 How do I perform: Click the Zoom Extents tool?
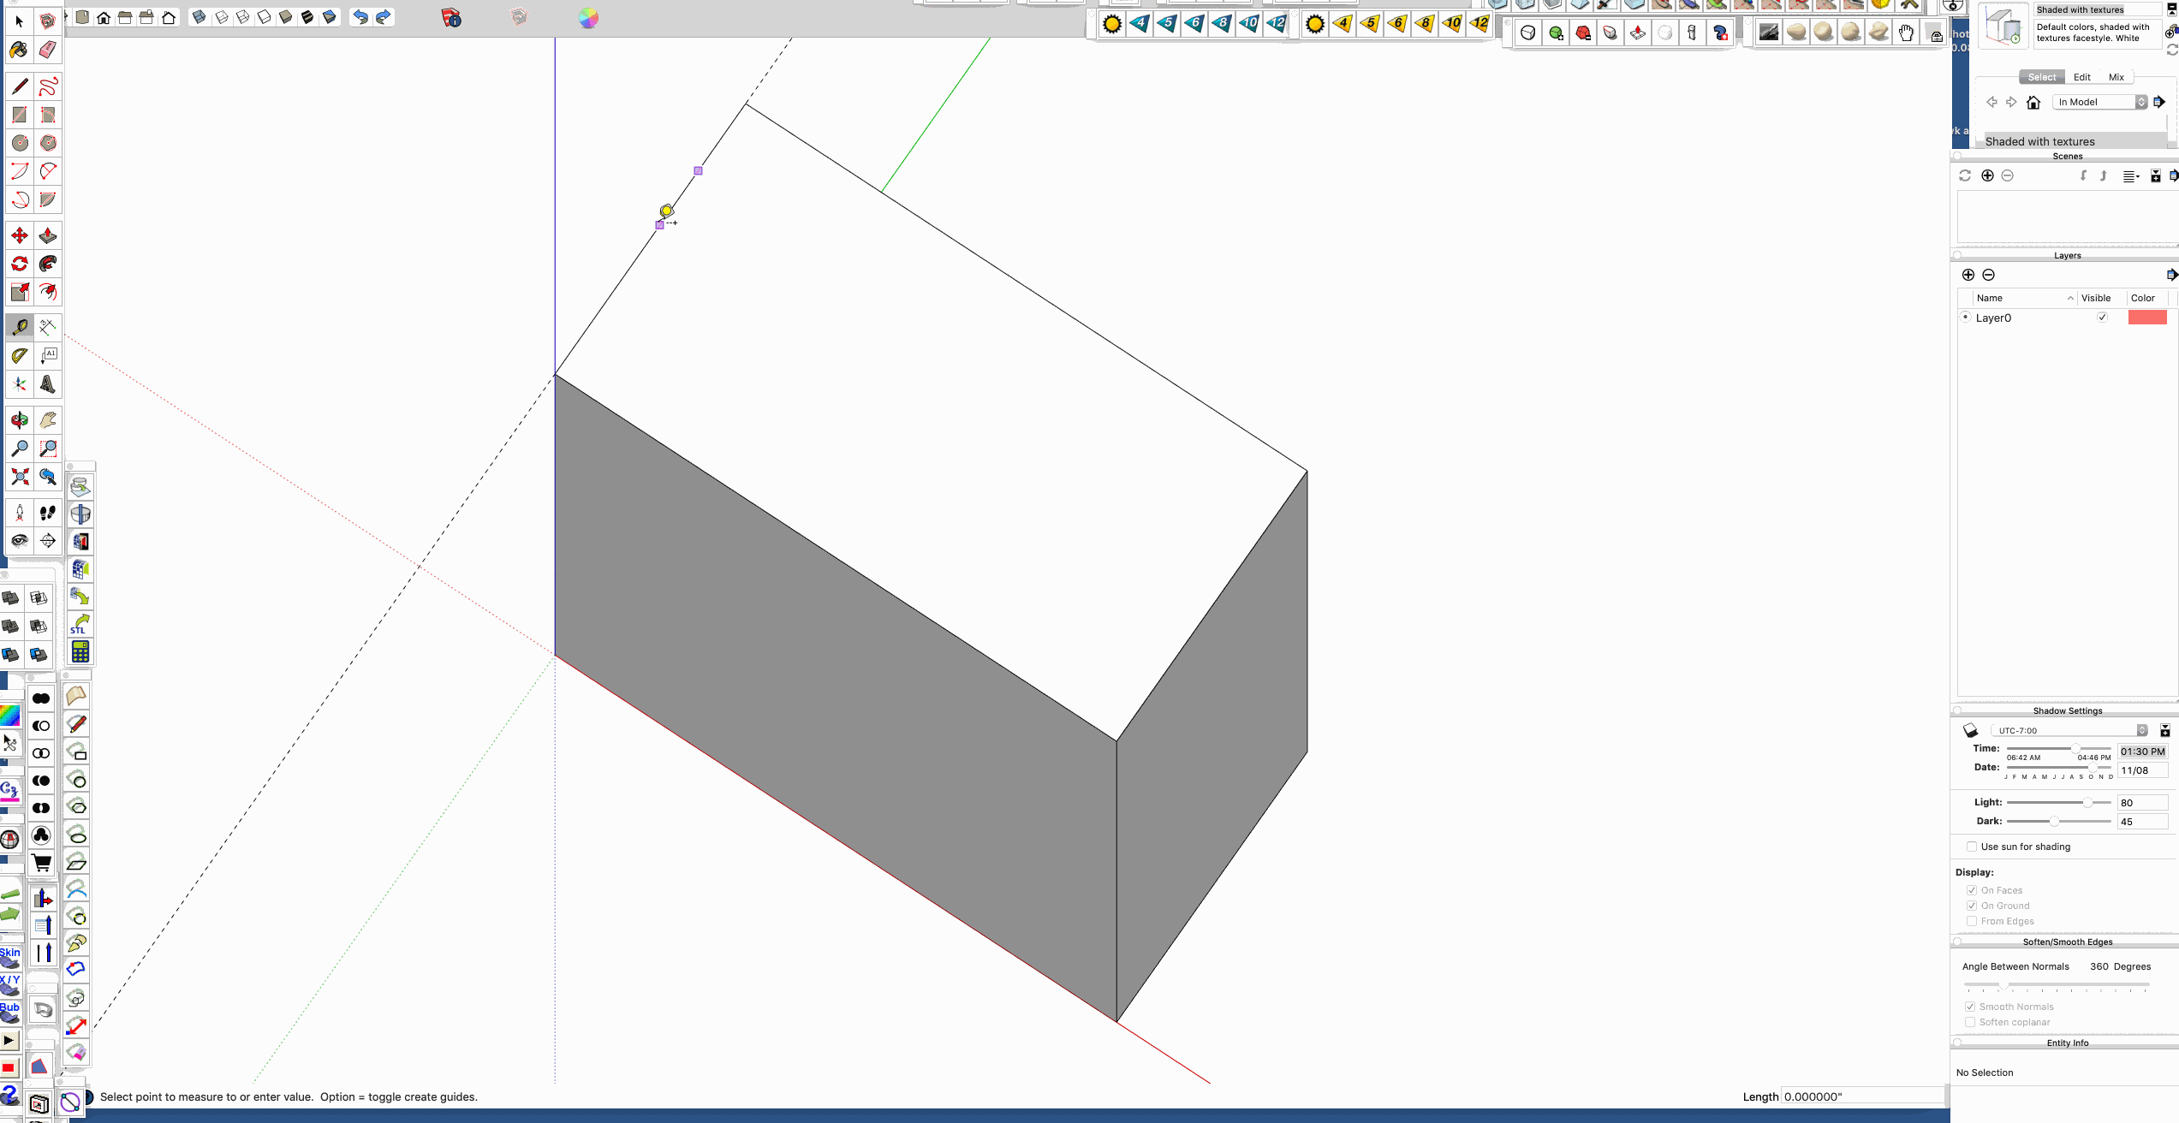[19, 476]
